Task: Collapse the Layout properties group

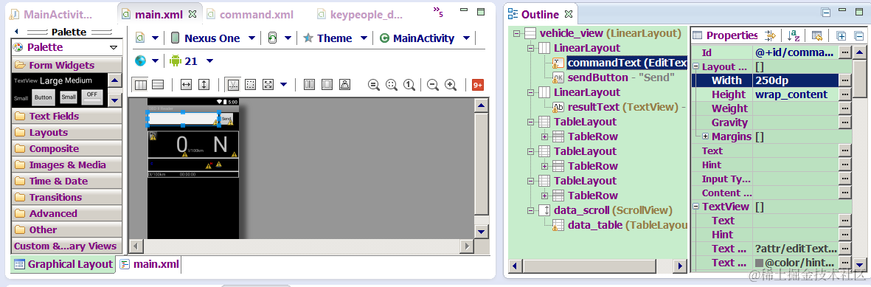Action: pyautogui.click(x=696, y=66)
